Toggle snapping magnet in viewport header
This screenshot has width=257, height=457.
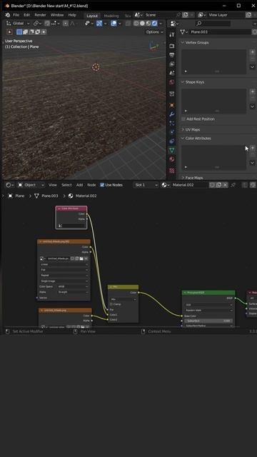tap(47, 24)
